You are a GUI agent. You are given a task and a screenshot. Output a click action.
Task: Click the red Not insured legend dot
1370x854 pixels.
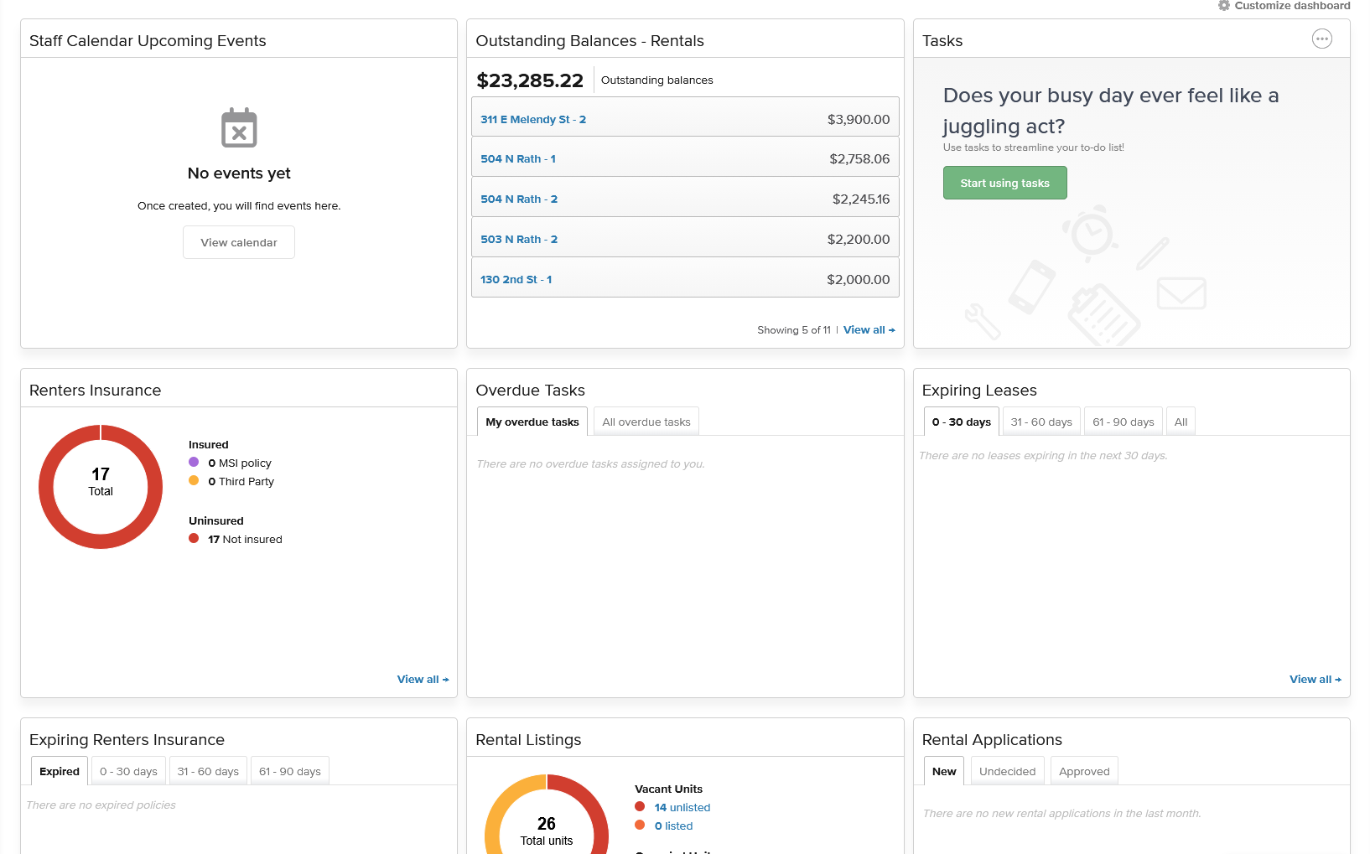click(x=194, y=538)
